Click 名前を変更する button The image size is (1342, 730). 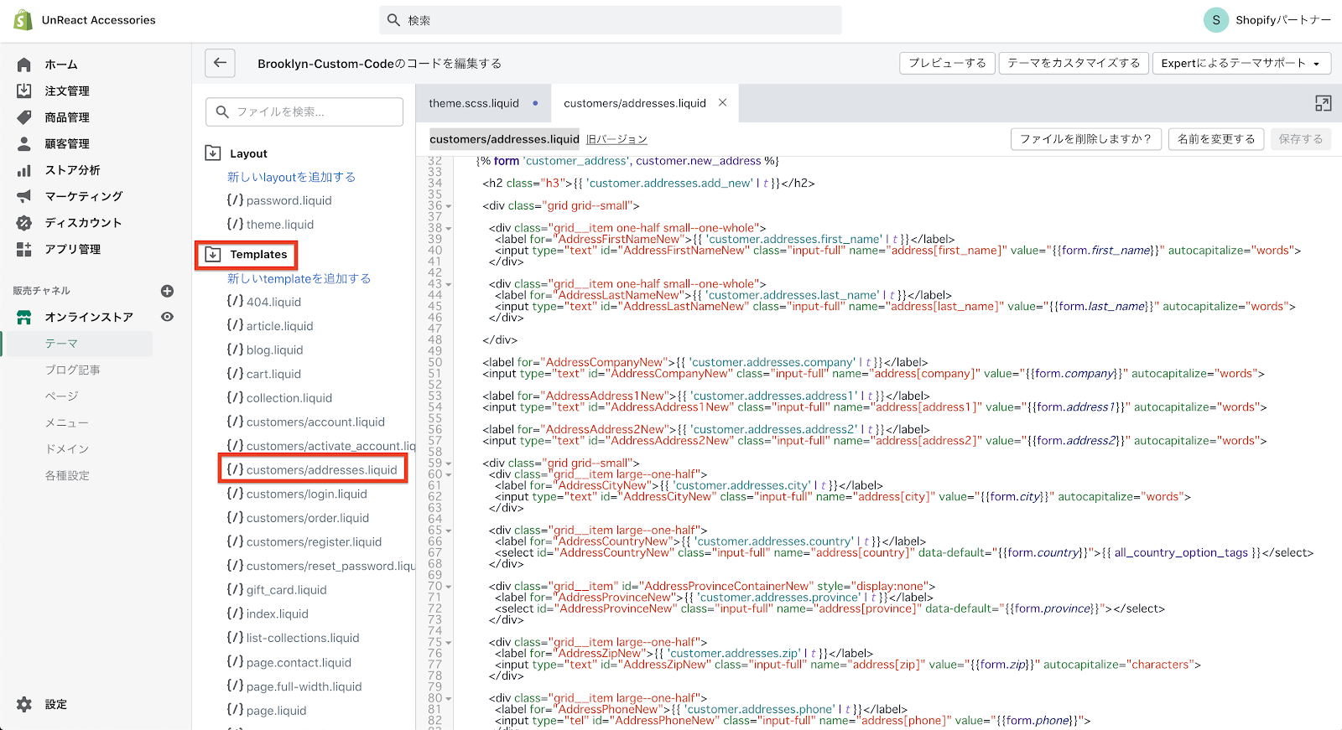pos(1215,139)
